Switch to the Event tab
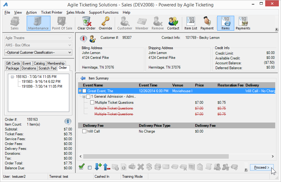Viewport: 281px width, 182px height. tap(26, 63)
